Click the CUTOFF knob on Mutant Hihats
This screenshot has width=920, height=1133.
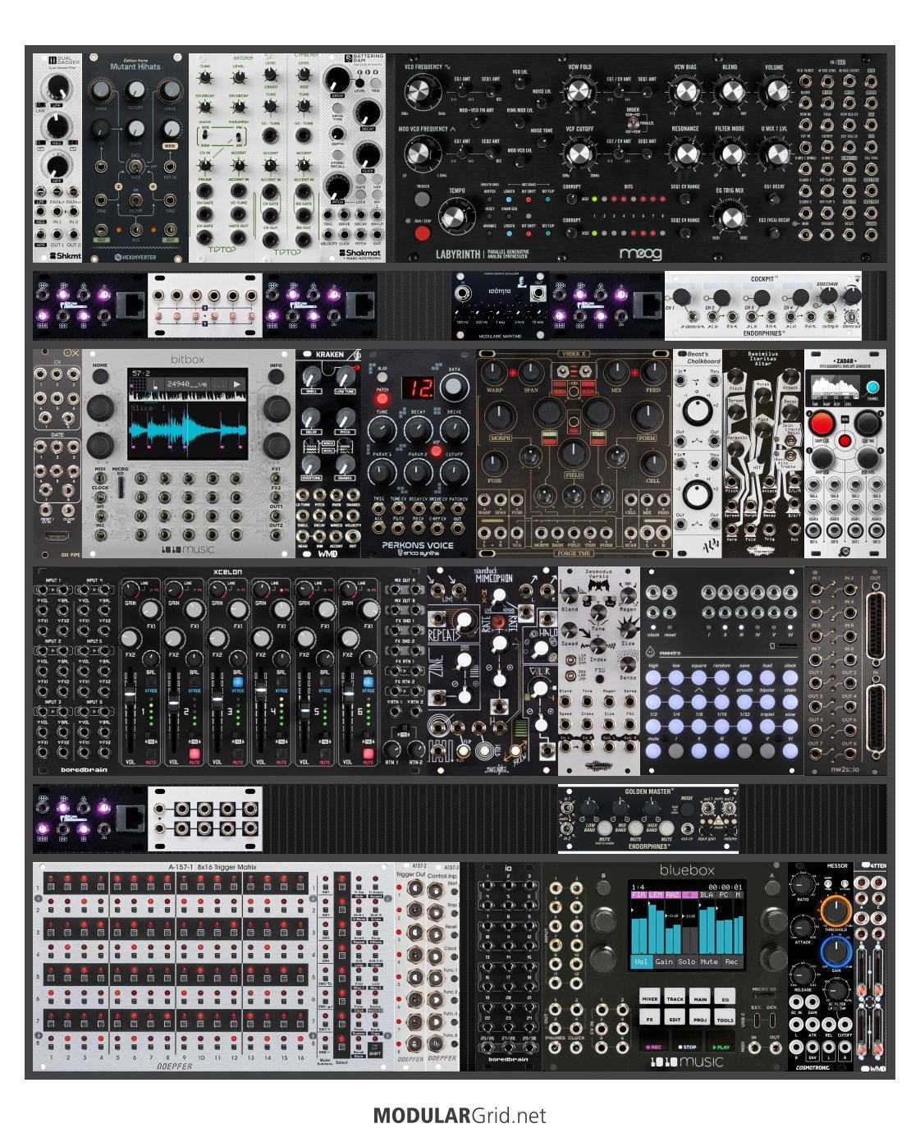(x=135, y=90)
